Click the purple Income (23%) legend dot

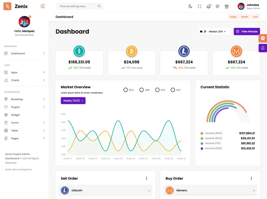[x=202, y=148]
